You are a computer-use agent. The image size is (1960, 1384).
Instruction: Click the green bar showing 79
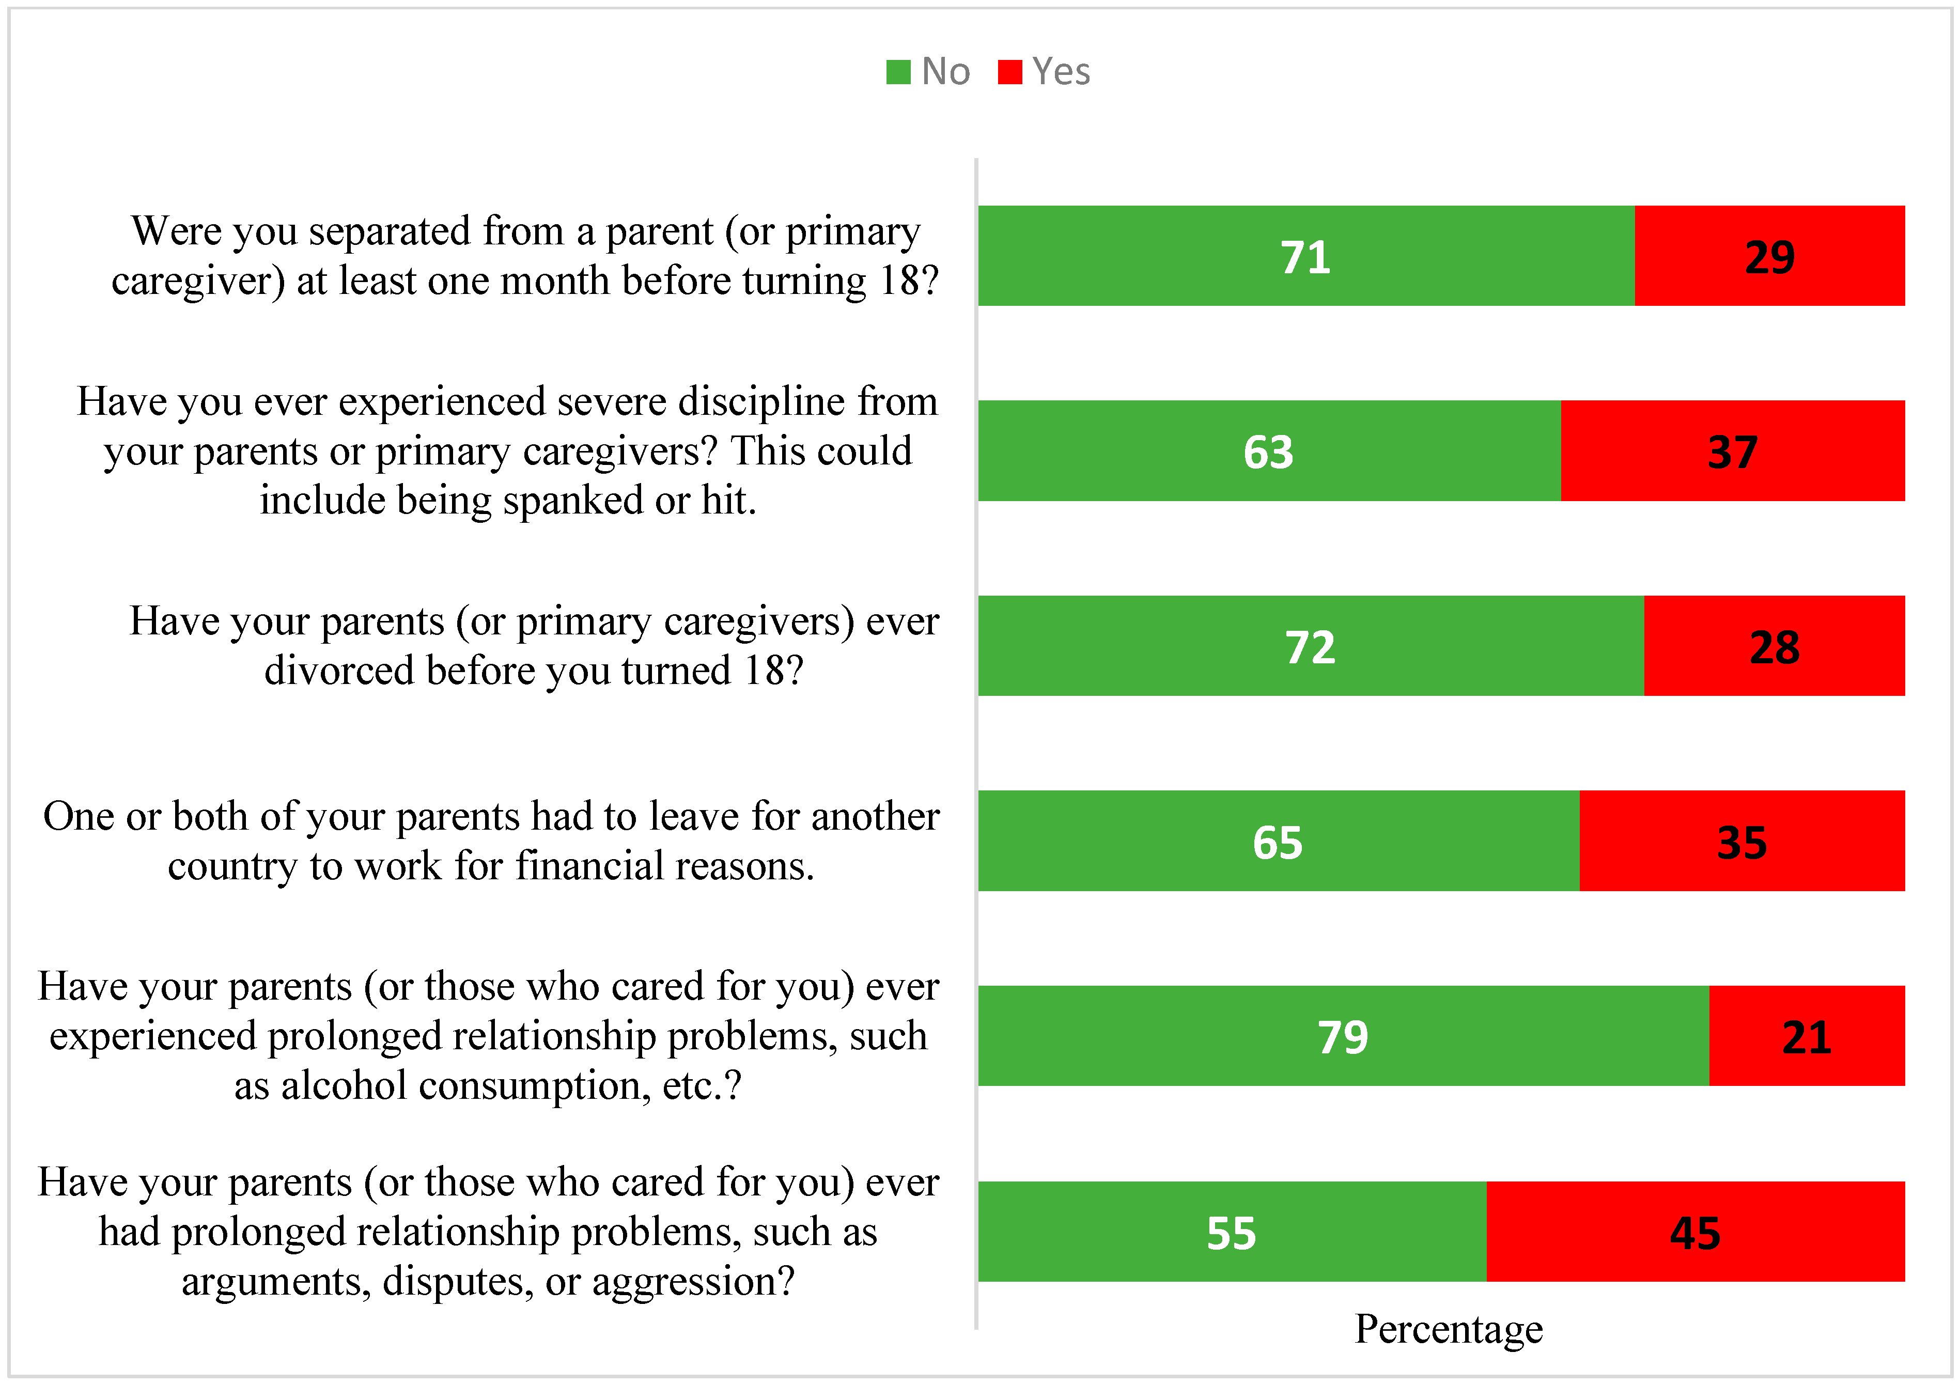pyautogui.click(x=1344, y=1036)
